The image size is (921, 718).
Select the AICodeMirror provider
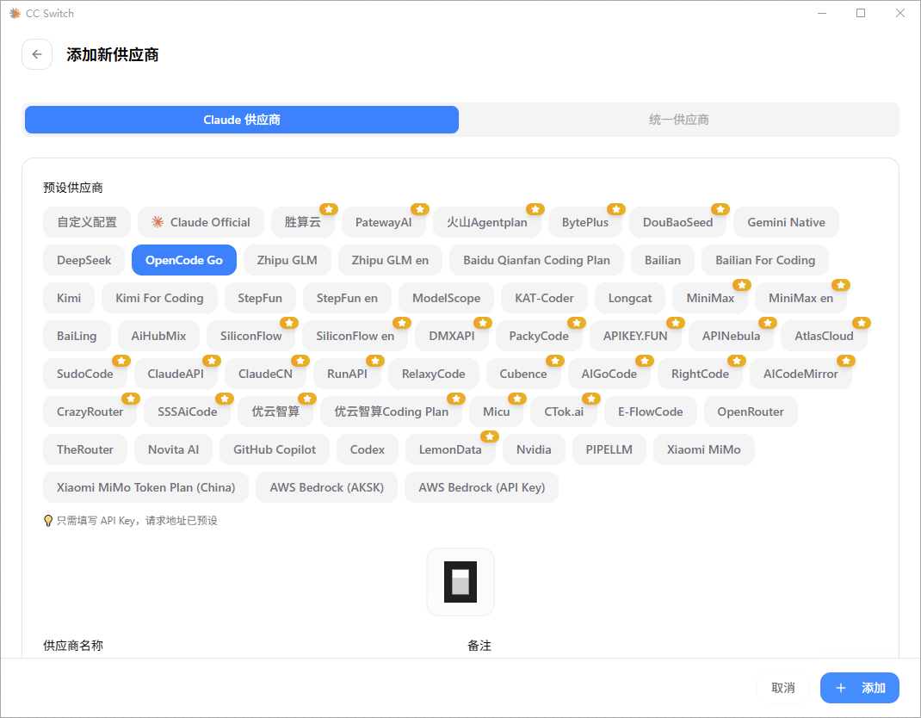(x=800, y=374)
